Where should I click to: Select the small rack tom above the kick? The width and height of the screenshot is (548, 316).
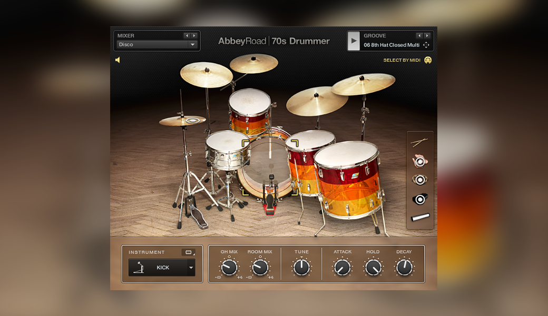point(250,112)
